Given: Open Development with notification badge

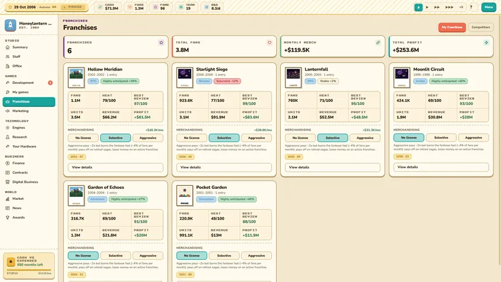Looking at the screenshot, I should (x=29, y=83).
